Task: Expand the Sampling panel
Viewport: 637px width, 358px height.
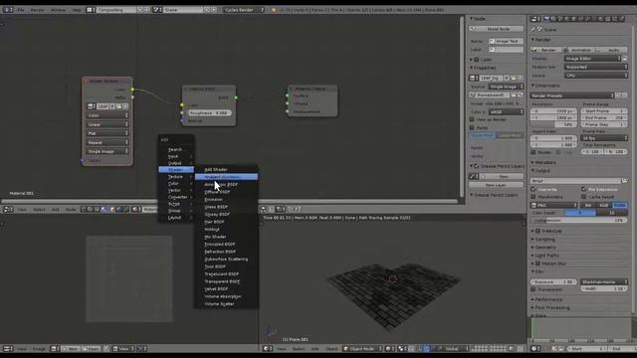Action: (x=543, y=239)
